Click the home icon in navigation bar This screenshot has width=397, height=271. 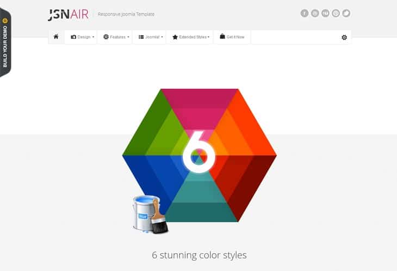click(55, 37)
